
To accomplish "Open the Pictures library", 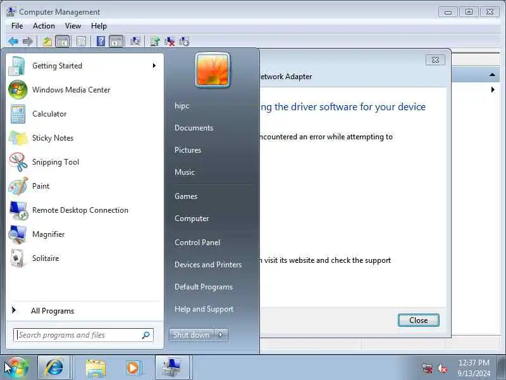I will click(187, 150).
